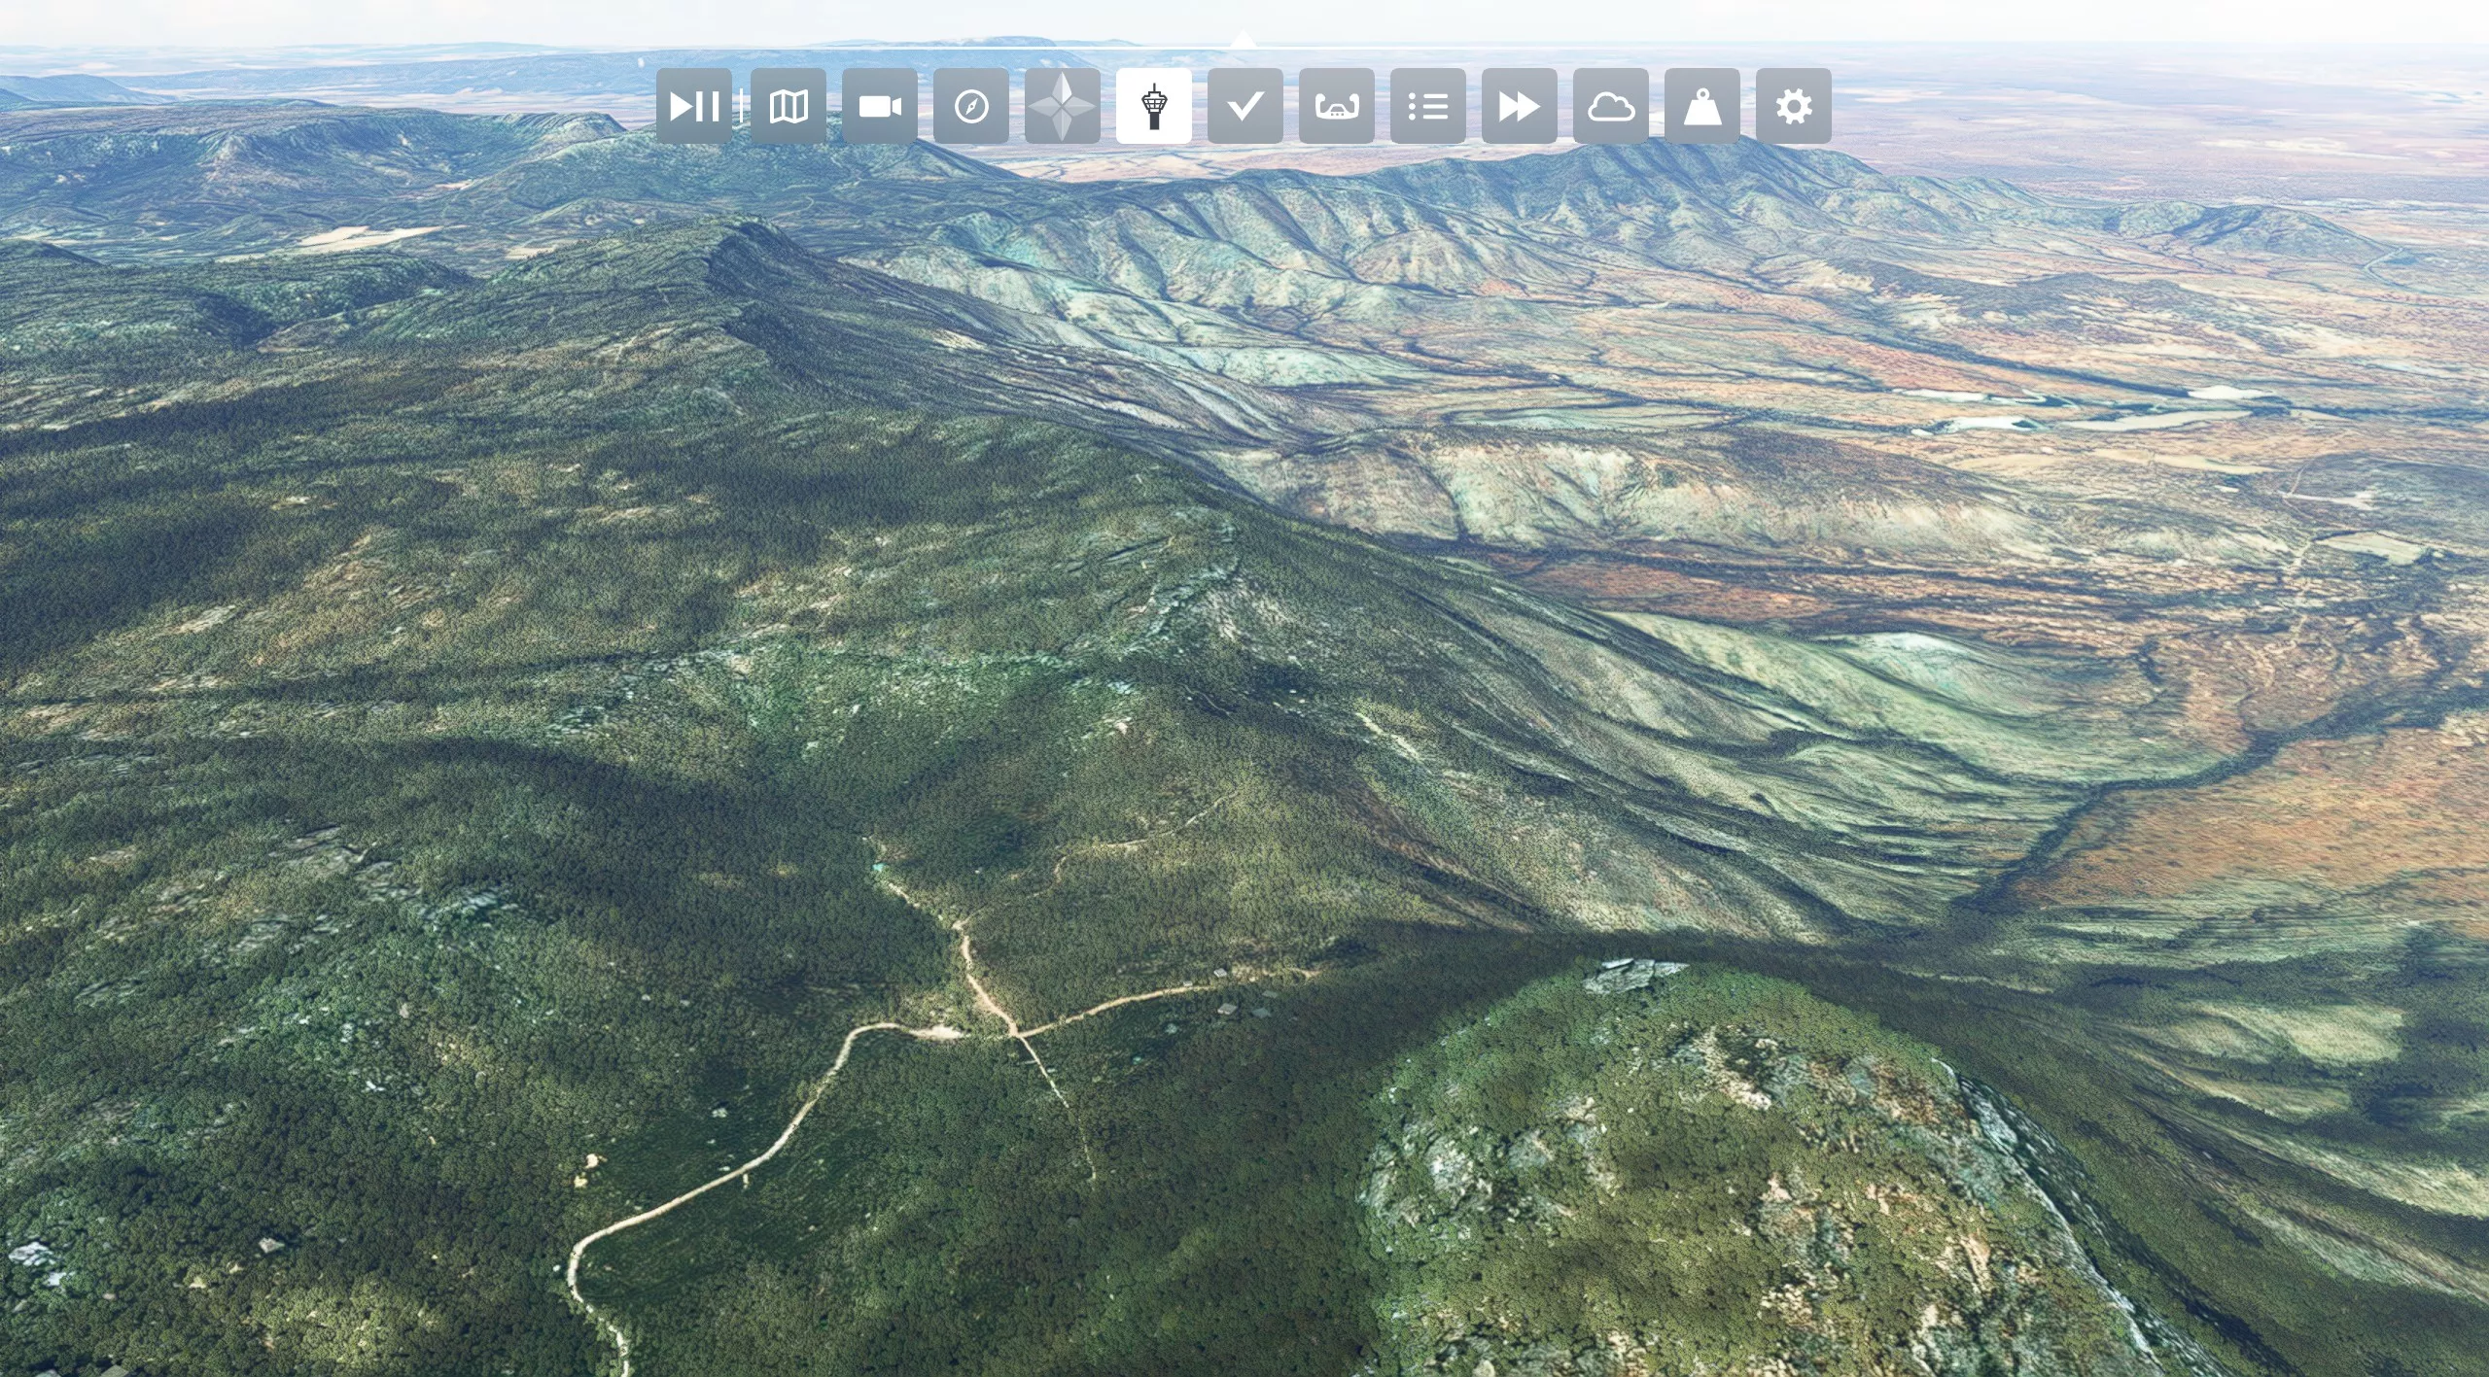Open the Flight Assistant headset icon
2489x1377 pixels.
point(1336,106)
